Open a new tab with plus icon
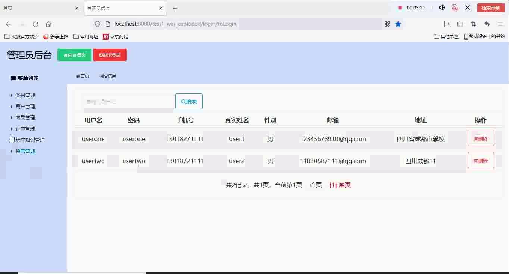The width and height of the screenshot is (509, 274). (175, 8)
